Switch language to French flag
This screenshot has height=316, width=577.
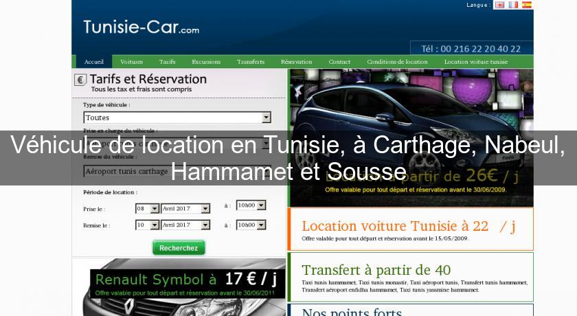(x=513, y=5)
